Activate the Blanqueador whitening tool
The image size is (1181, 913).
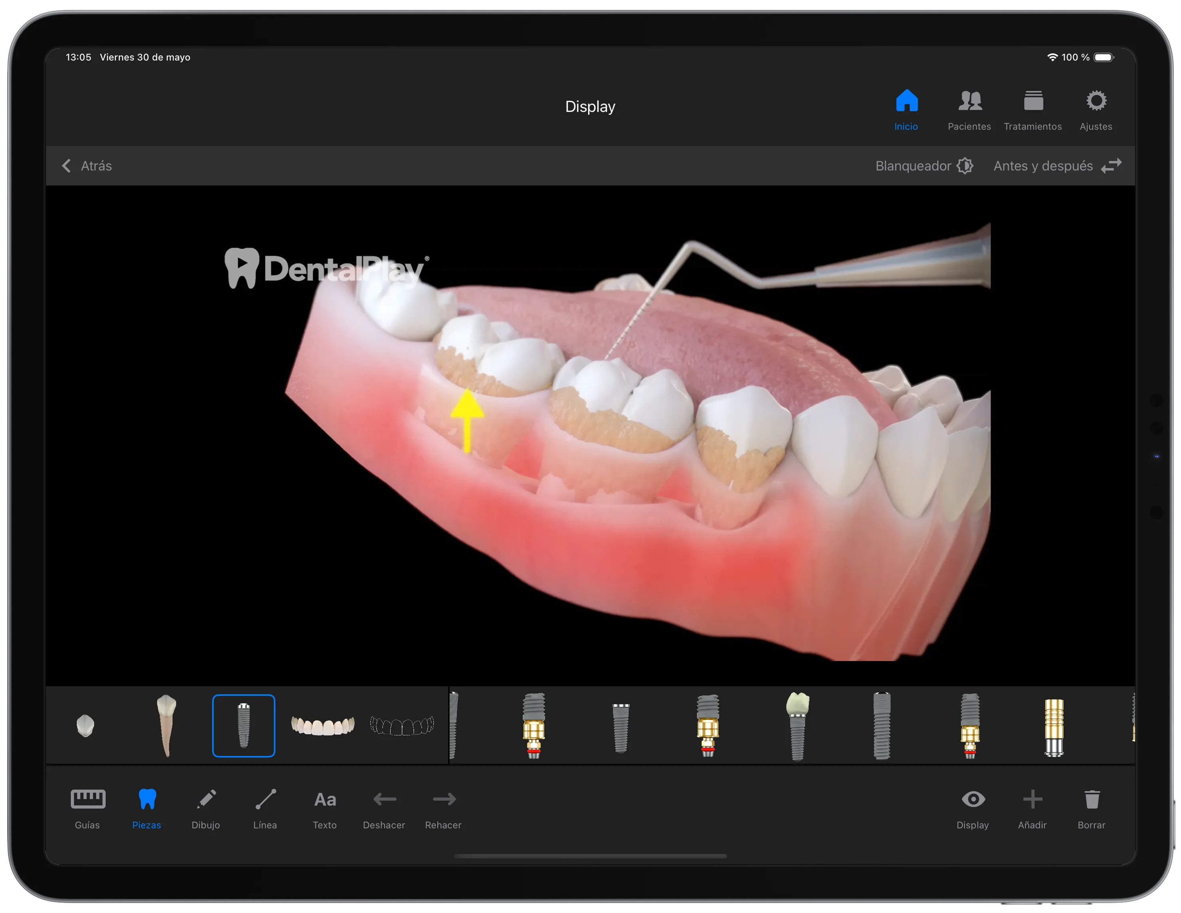point(924,166)
